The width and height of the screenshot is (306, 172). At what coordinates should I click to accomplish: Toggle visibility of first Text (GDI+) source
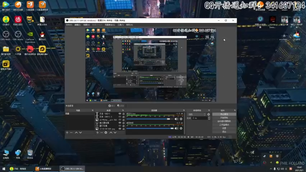(x=120, y=114)
